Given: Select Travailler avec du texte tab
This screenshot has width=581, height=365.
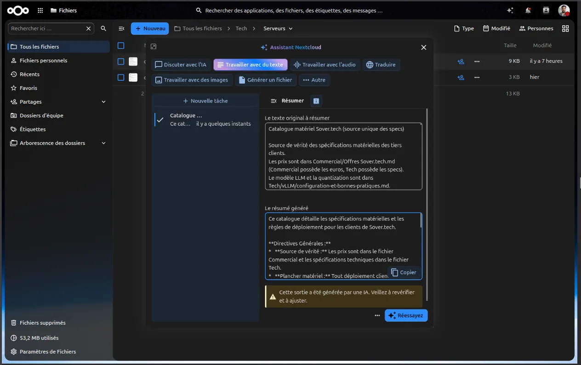Looking at the screenshot, I should tap(251, 65).
